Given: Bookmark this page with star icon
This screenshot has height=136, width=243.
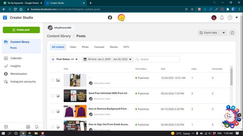Looking at the screenshot, I should tap(192, 9).
